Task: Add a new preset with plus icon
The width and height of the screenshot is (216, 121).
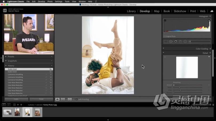Action: point(52,56)
